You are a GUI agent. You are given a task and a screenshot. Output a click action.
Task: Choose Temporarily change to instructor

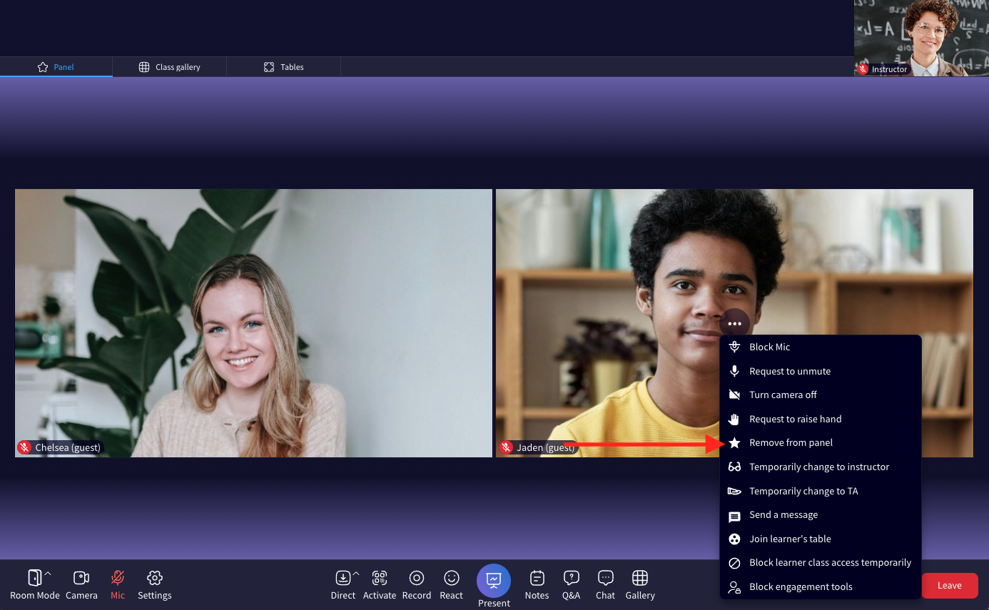(821, 467)
